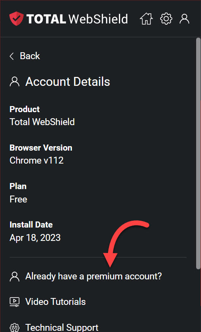
Task: Click the person icon beside Account Details
Action: [x=15, y=82]
